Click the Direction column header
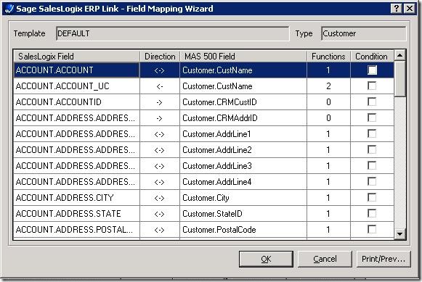Image resolution: width=422 pixels, height=282 pixels. tap(160, 56)
